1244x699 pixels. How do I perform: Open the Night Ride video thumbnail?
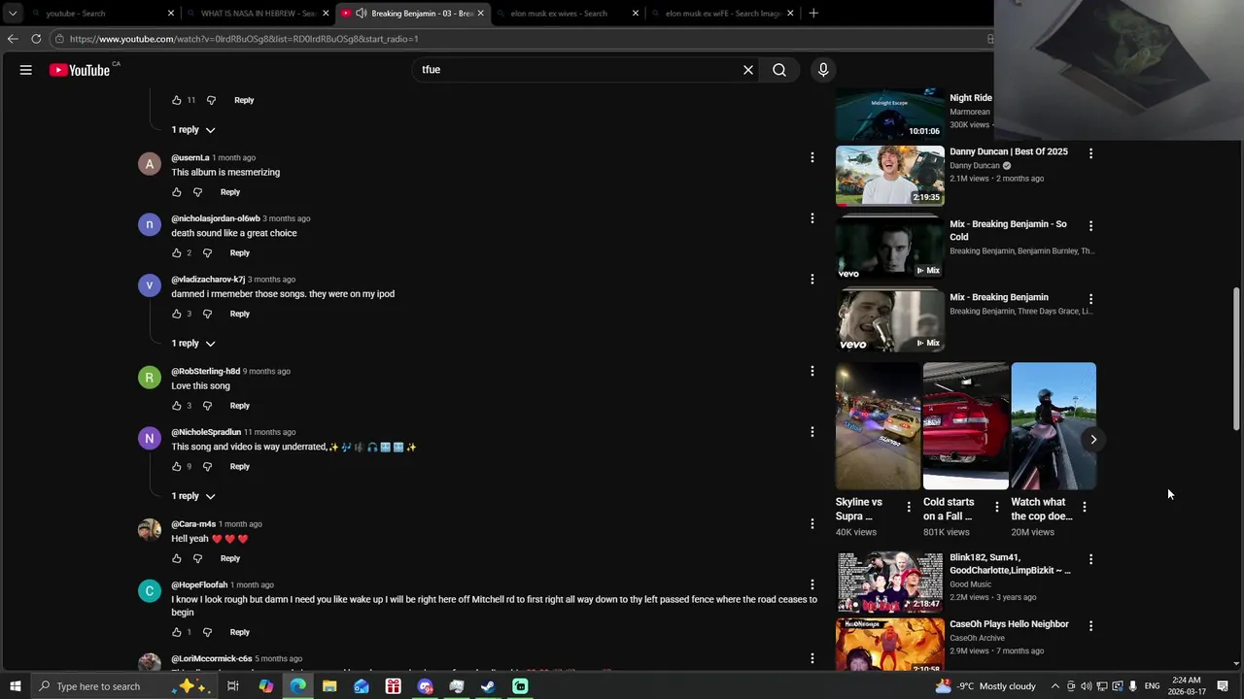[890, 113]
